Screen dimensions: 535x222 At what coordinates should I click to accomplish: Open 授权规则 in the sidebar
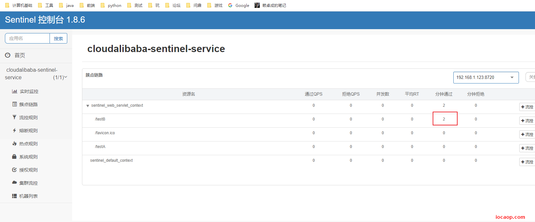tap(29, 170)
